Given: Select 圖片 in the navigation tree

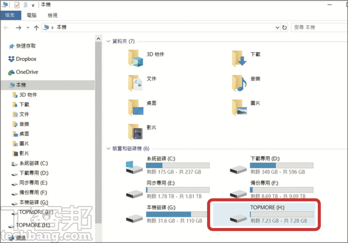Looking at the screenshot, I should (x=21, y=143).
